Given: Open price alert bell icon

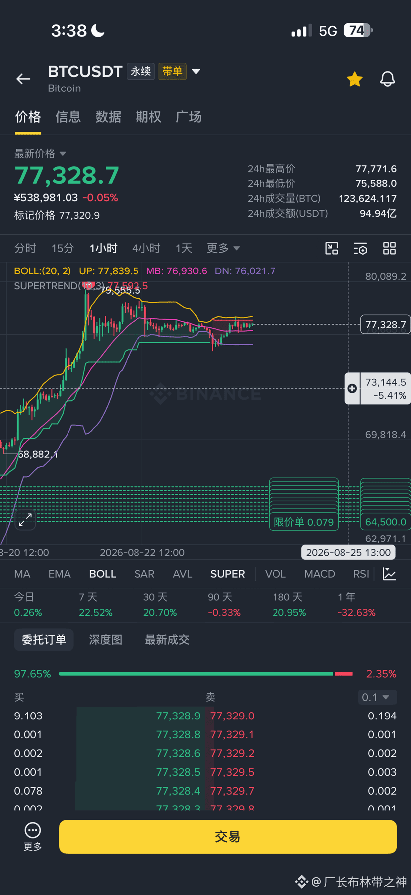Looking at the screenshot, I should [x=388, y=79].
